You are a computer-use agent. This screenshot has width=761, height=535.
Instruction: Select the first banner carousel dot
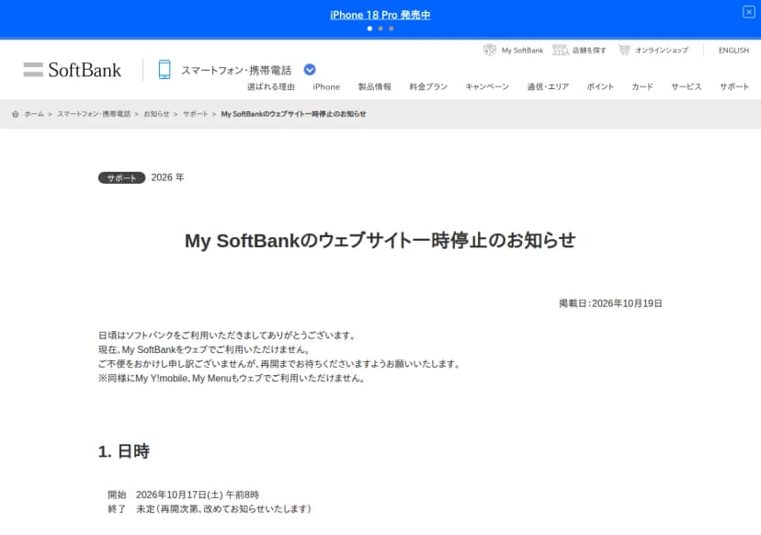[369, 28]
